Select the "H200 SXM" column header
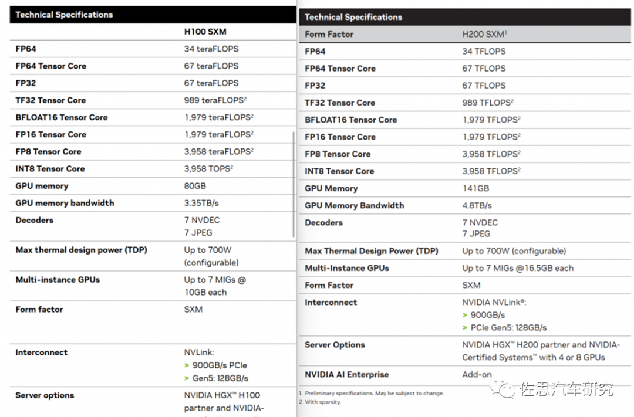Viewport: 634px width, 417px height. (x=484, y=35)
